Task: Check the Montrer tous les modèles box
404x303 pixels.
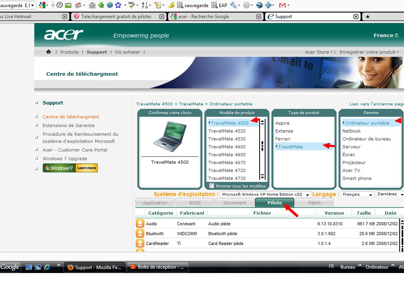Action: [212, 186]
